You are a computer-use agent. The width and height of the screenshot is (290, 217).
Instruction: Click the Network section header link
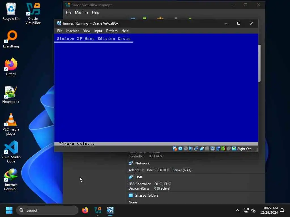coord(142,163)
